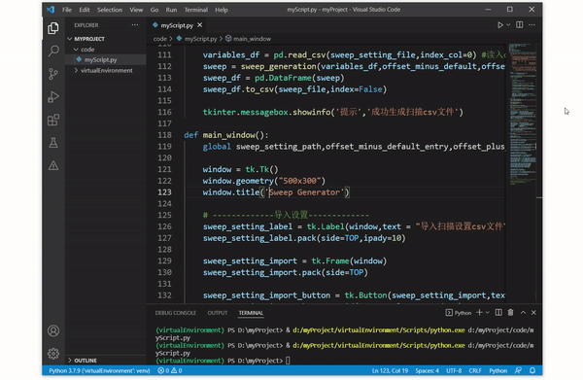The image size is (583, 380).
Task: Open the Edit menu
Action: point(85,10)
